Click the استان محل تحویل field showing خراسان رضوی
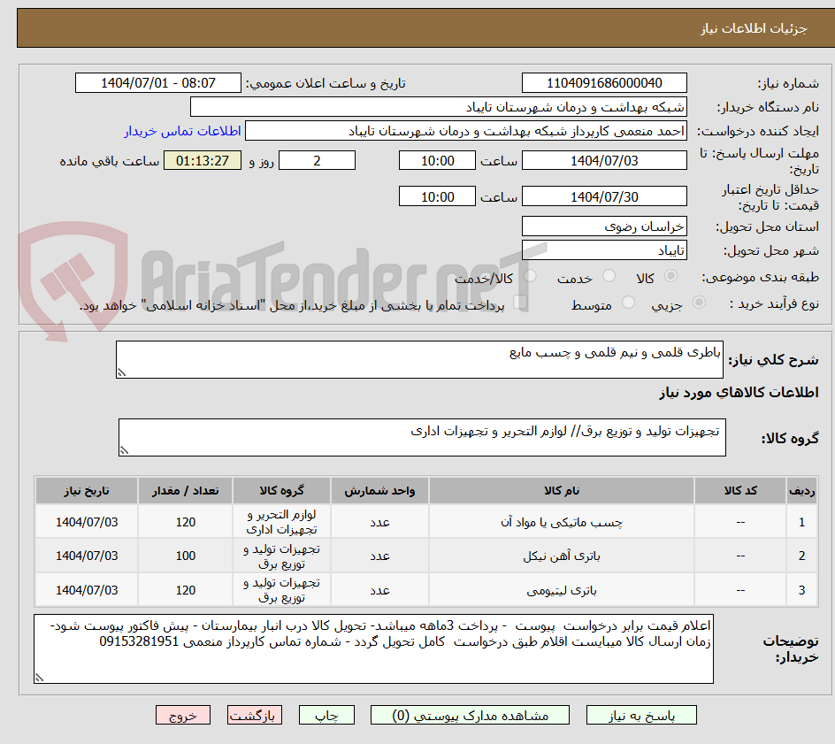This screenshot has height=744, width=835. point(604,226)
